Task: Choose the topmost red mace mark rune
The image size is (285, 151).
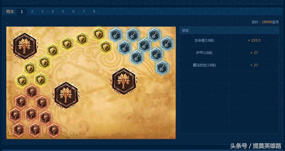Action: coord(32,92)
